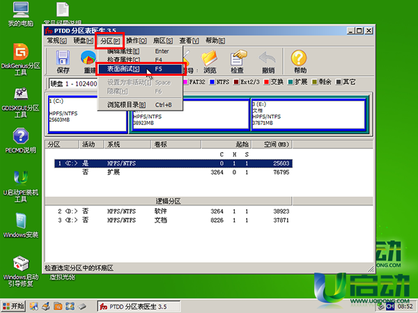Click the dark red Ext2/3 legend swatch

point(236,82)
